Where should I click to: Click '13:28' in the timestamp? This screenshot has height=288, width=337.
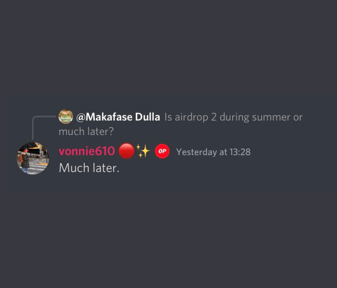tap(240, 152)
